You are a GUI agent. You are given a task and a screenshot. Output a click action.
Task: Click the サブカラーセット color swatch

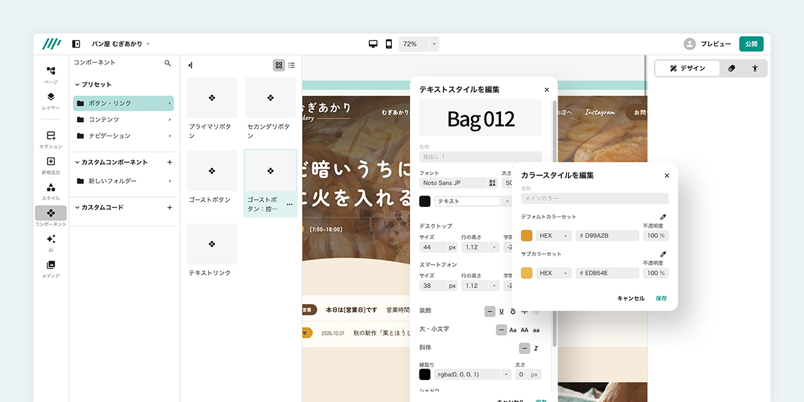pos(527,273)
